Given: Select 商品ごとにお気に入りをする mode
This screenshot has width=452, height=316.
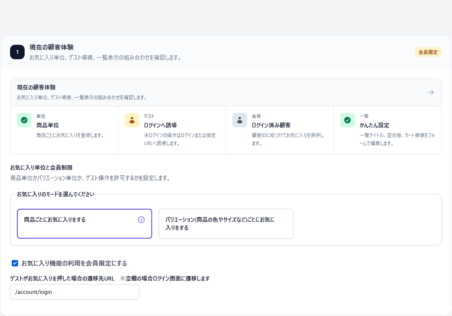Looking at the screenshot, I should click(x=84, y=224).
